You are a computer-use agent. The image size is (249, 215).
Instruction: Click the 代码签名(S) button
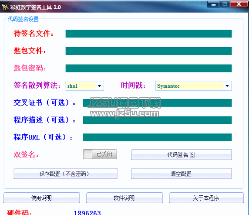pyautogui.click(x=182, y=154)
